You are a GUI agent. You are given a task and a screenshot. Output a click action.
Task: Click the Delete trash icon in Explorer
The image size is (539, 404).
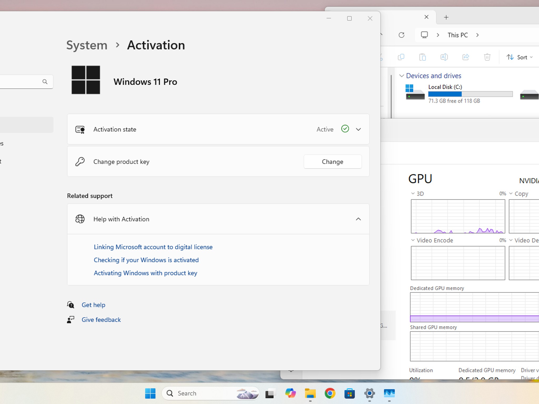pyautogui.click(x=487, y=57)
